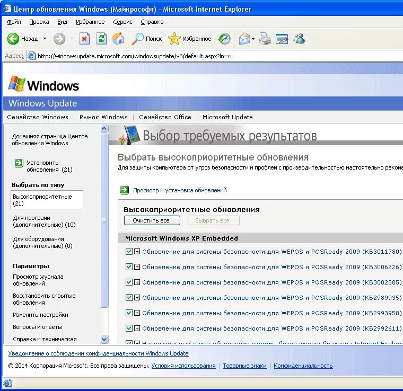Click the Windows flag logo
The image size is (403, 391).
[17, 84]
